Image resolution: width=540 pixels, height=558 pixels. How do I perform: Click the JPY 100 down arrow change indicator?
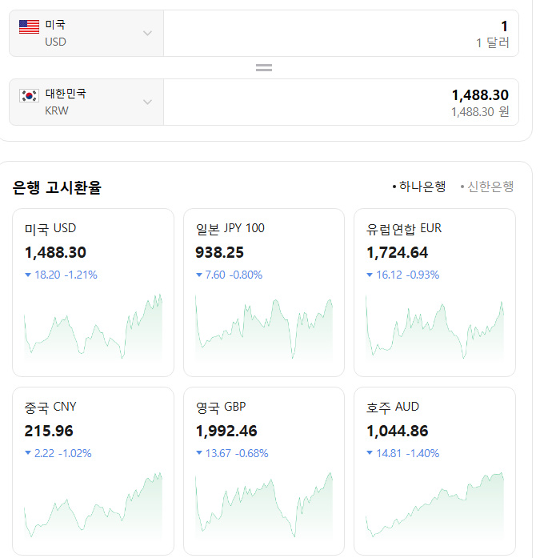199,275
